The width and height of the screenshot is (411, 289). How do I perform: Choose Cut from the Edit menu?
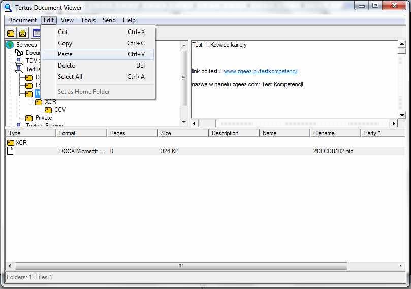point(98,32)
